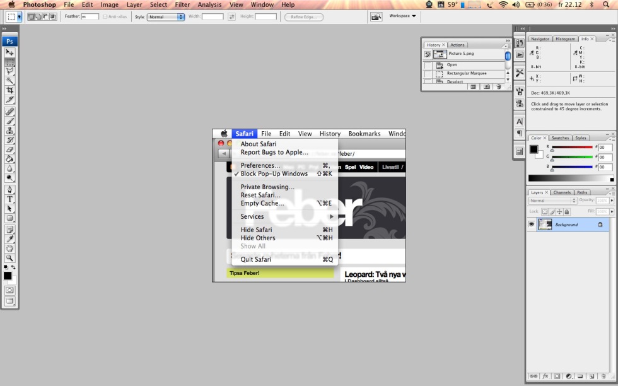Click the Refine Edge button
Viewport: 618px width, 386px height.
pyautogui.click(x=304, y=17)
